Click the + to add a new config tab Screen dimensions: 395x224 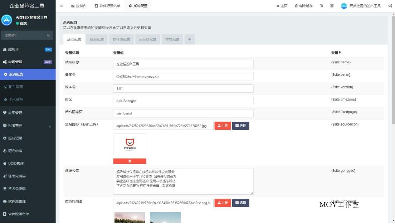190,39
